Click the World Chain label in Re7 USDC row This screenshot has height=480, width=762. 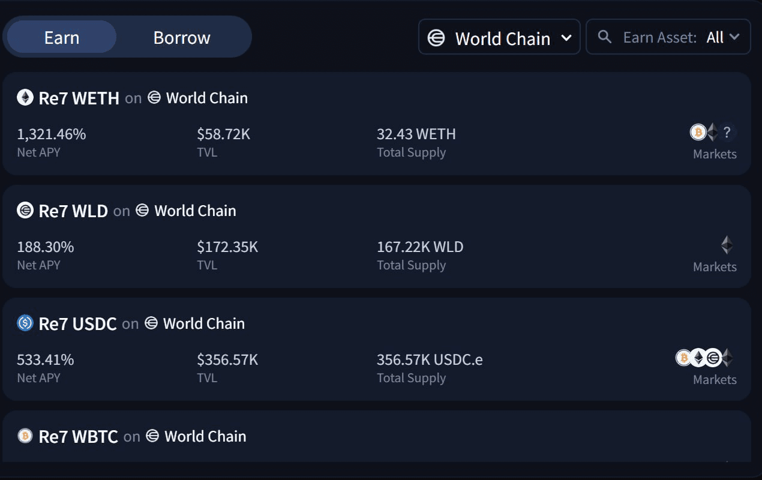tap(203, 323)
